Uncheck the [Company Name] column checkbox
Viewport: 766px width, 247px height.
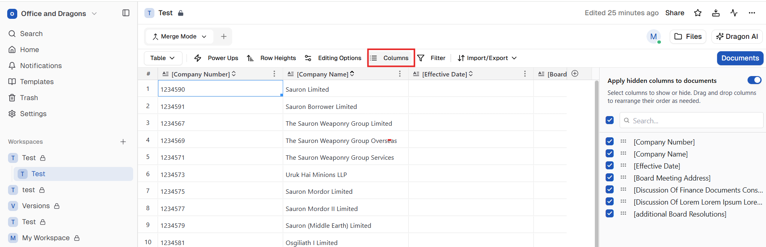point(610,153)
